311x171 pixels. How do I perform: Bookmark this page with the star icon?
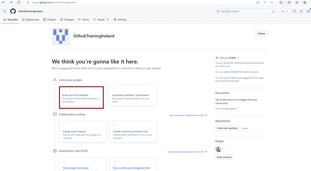pos(272,2)
